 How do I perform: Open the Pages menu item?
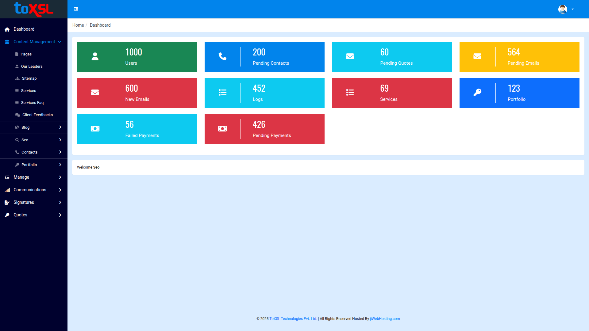click(x=26, y=54)
